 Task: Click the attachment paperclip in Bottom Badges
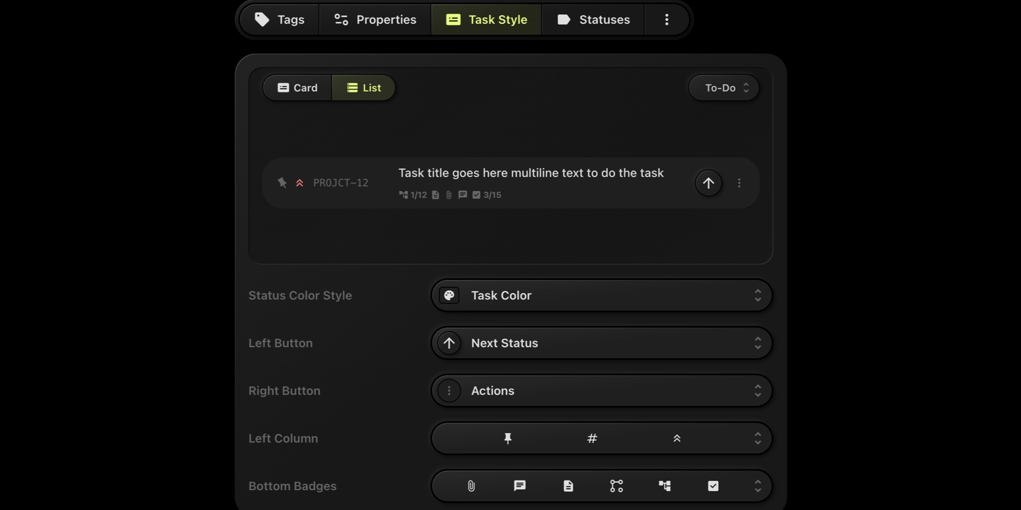pos(471,486)
